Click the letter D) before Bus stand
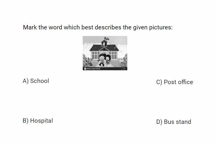Viewport: 217px width, 144px height. point(159,122)
